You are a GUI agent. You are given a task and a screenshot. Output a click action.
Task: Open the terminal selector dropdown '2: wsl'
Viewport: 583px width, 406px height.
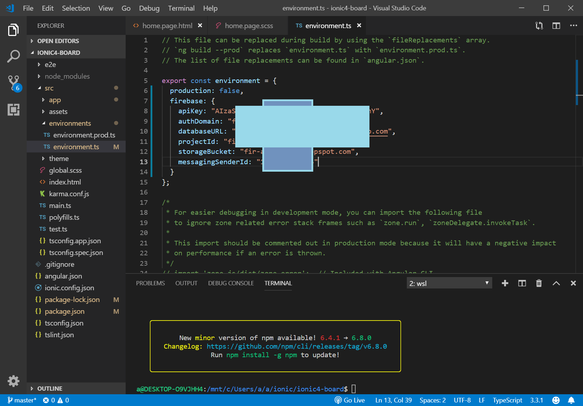[x=449, y=283]
